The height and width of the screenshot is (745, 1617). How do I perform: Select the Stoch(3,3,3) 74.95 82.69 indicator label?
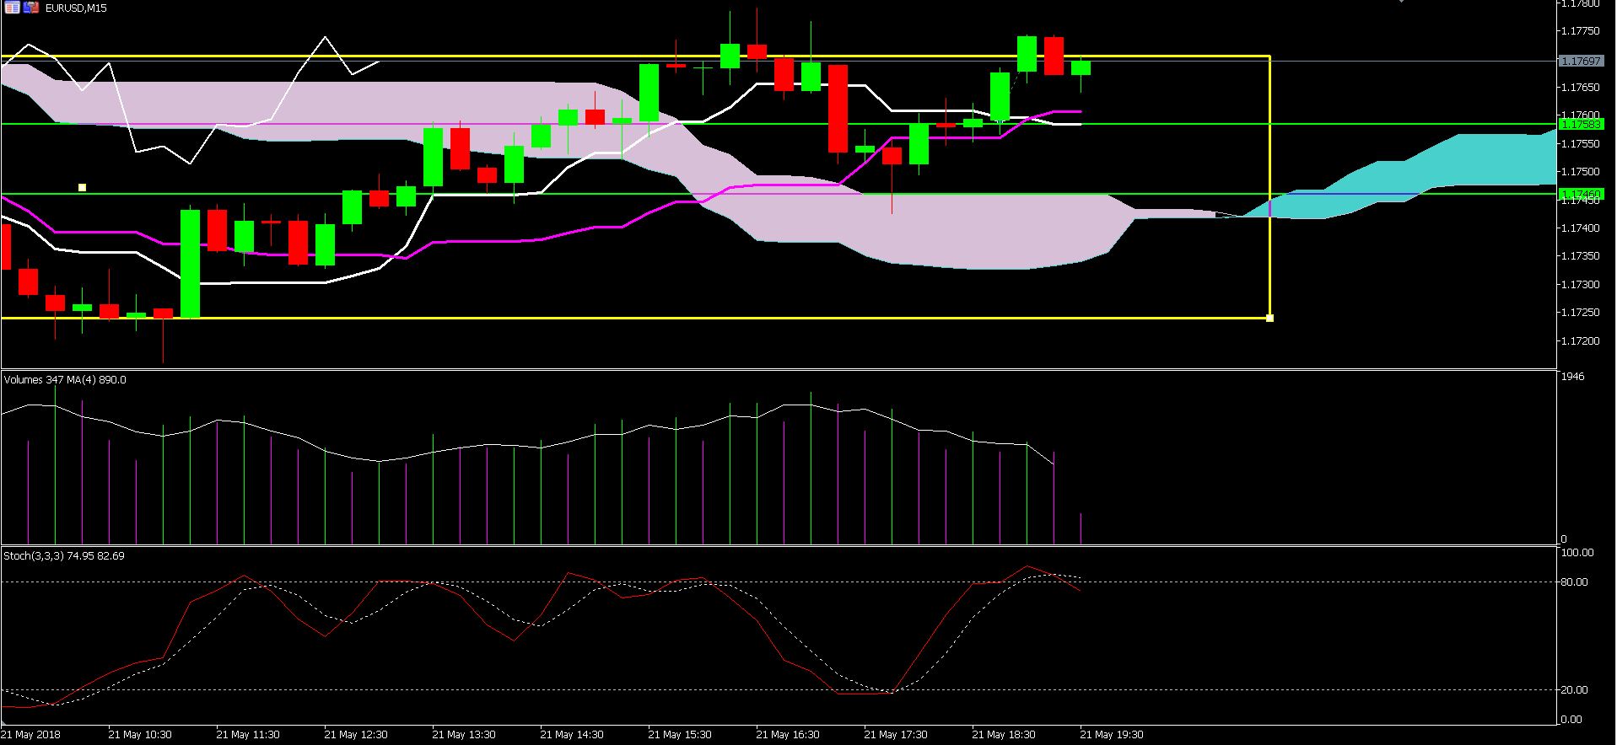(64, 556)
